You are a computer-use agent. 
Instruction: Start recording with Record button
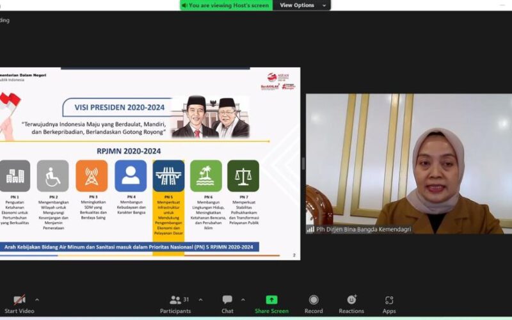[314, 304]
